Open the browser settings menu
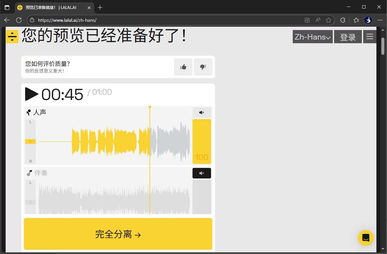 [x=380, y=20]
